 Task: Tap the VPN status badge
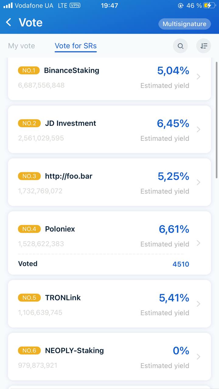(x=75, y=5)
